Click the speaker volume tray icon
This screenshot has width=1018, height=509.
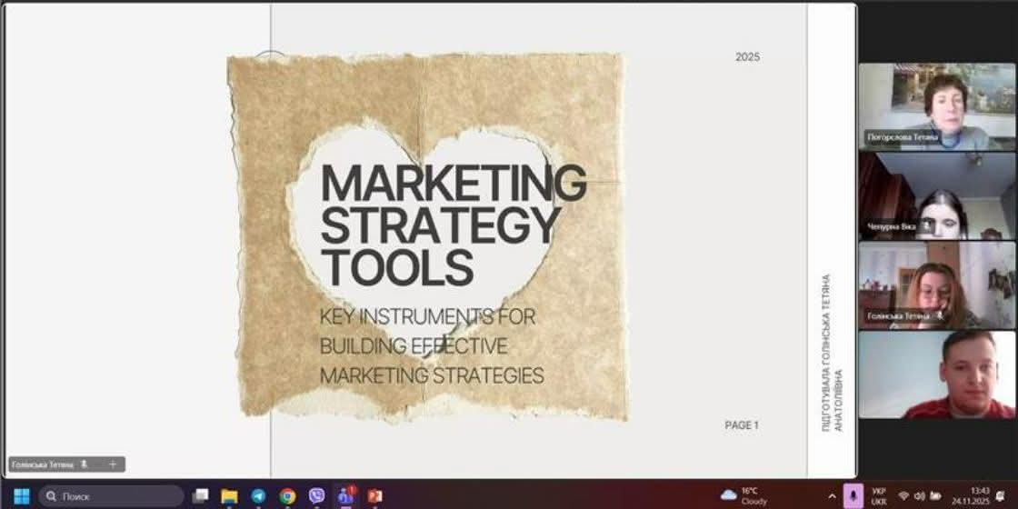[919, 496]
